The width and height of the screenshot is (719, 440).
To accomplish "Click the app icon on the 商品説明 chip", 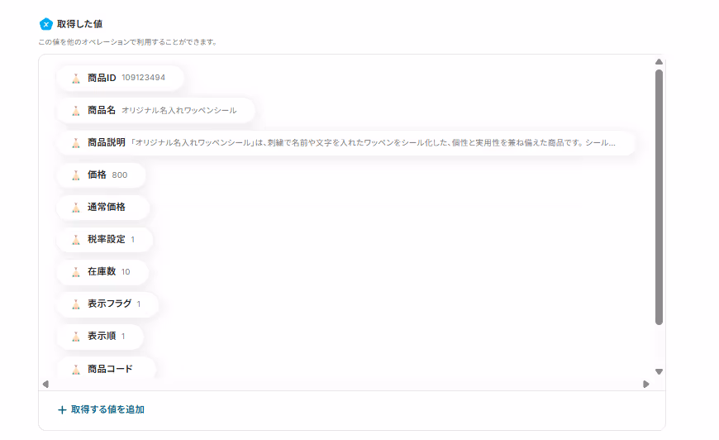I will (76, 143).
